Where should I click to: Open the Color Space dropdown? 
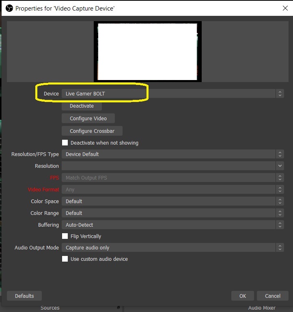173,201
